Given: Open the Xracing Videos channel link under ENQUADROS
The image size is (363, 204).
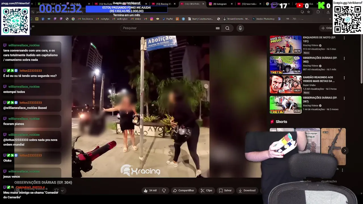Looking at the screenshot, I should (x=311, y=45).
